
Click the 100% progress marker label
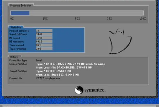pyautogui.click(x=143, y=19)
